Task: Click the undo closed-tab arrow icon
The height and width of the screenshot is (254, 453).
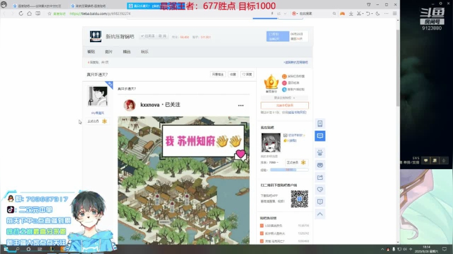Action: (368, 14)
